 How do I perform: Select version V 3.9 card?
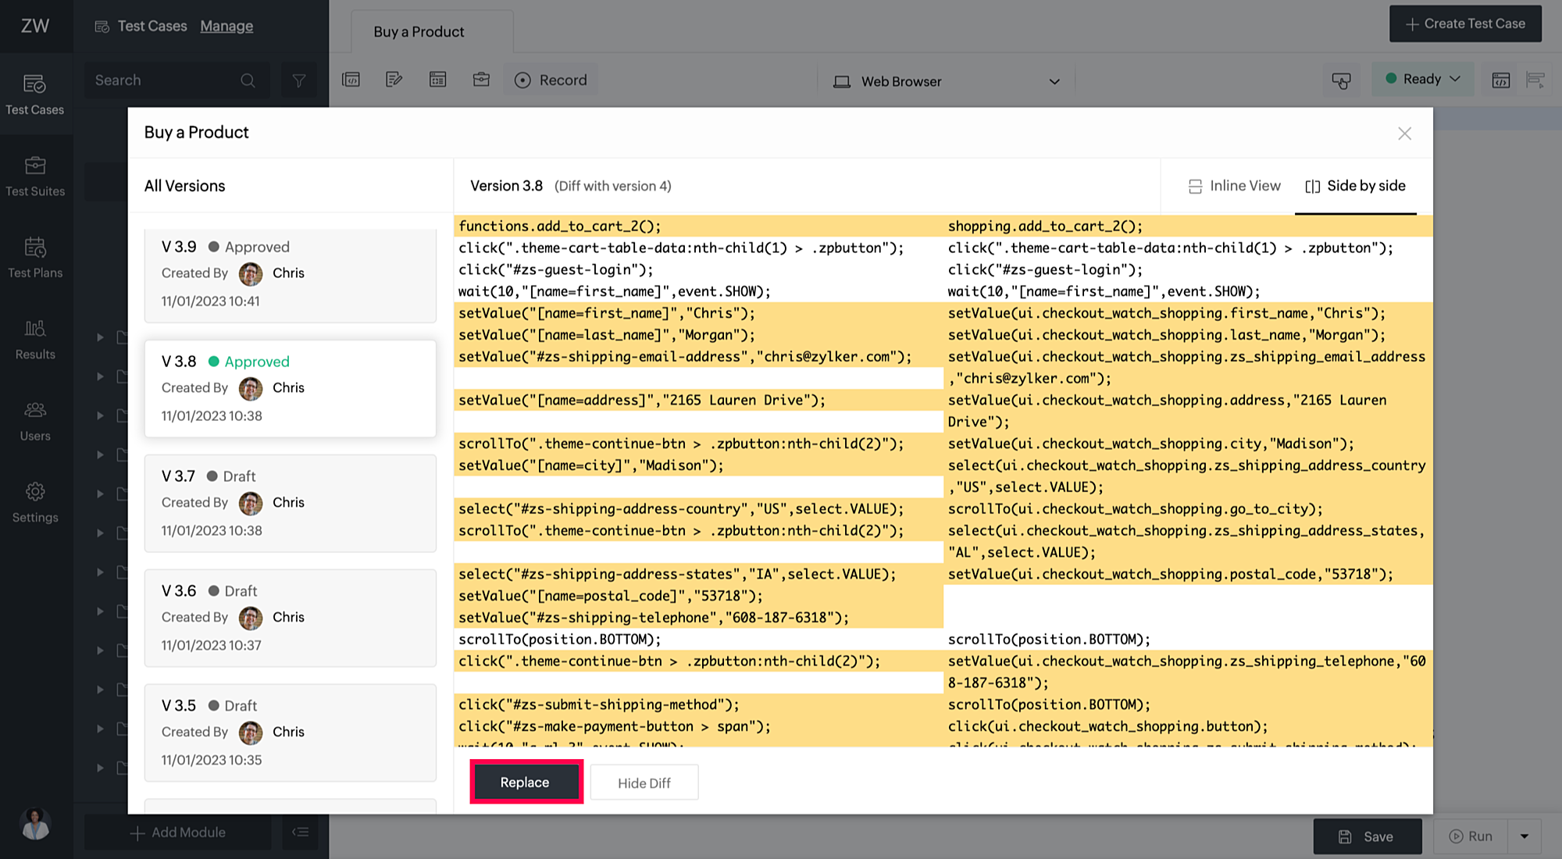click(x=290, y=275)
